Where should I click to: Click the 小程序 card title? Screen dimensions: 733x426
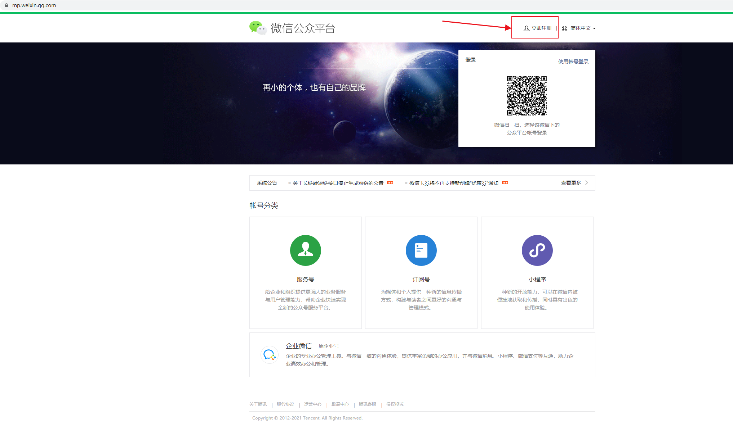click(x=537, y=280)
